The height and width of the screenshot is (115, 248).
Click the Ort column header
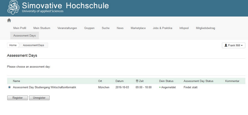click(x=100, y=81)
